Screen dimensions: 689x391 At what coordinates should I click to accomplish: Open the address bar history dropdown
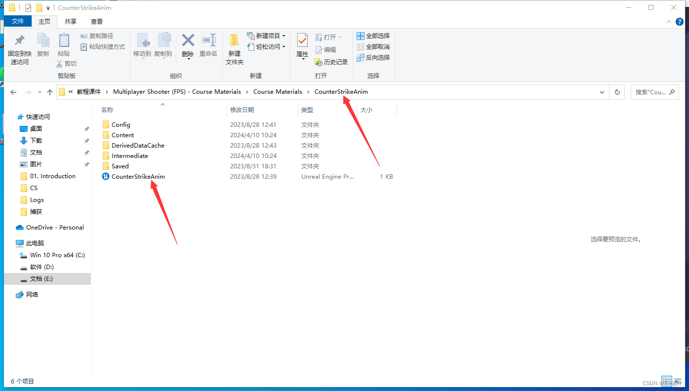click(x=602, y=92)
